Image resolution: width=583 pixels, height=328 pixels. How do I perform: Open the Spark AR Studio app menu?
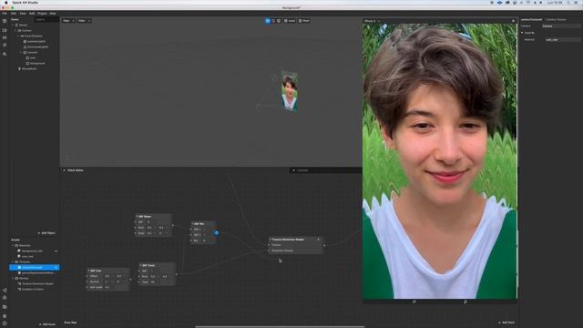coord(25,2)
